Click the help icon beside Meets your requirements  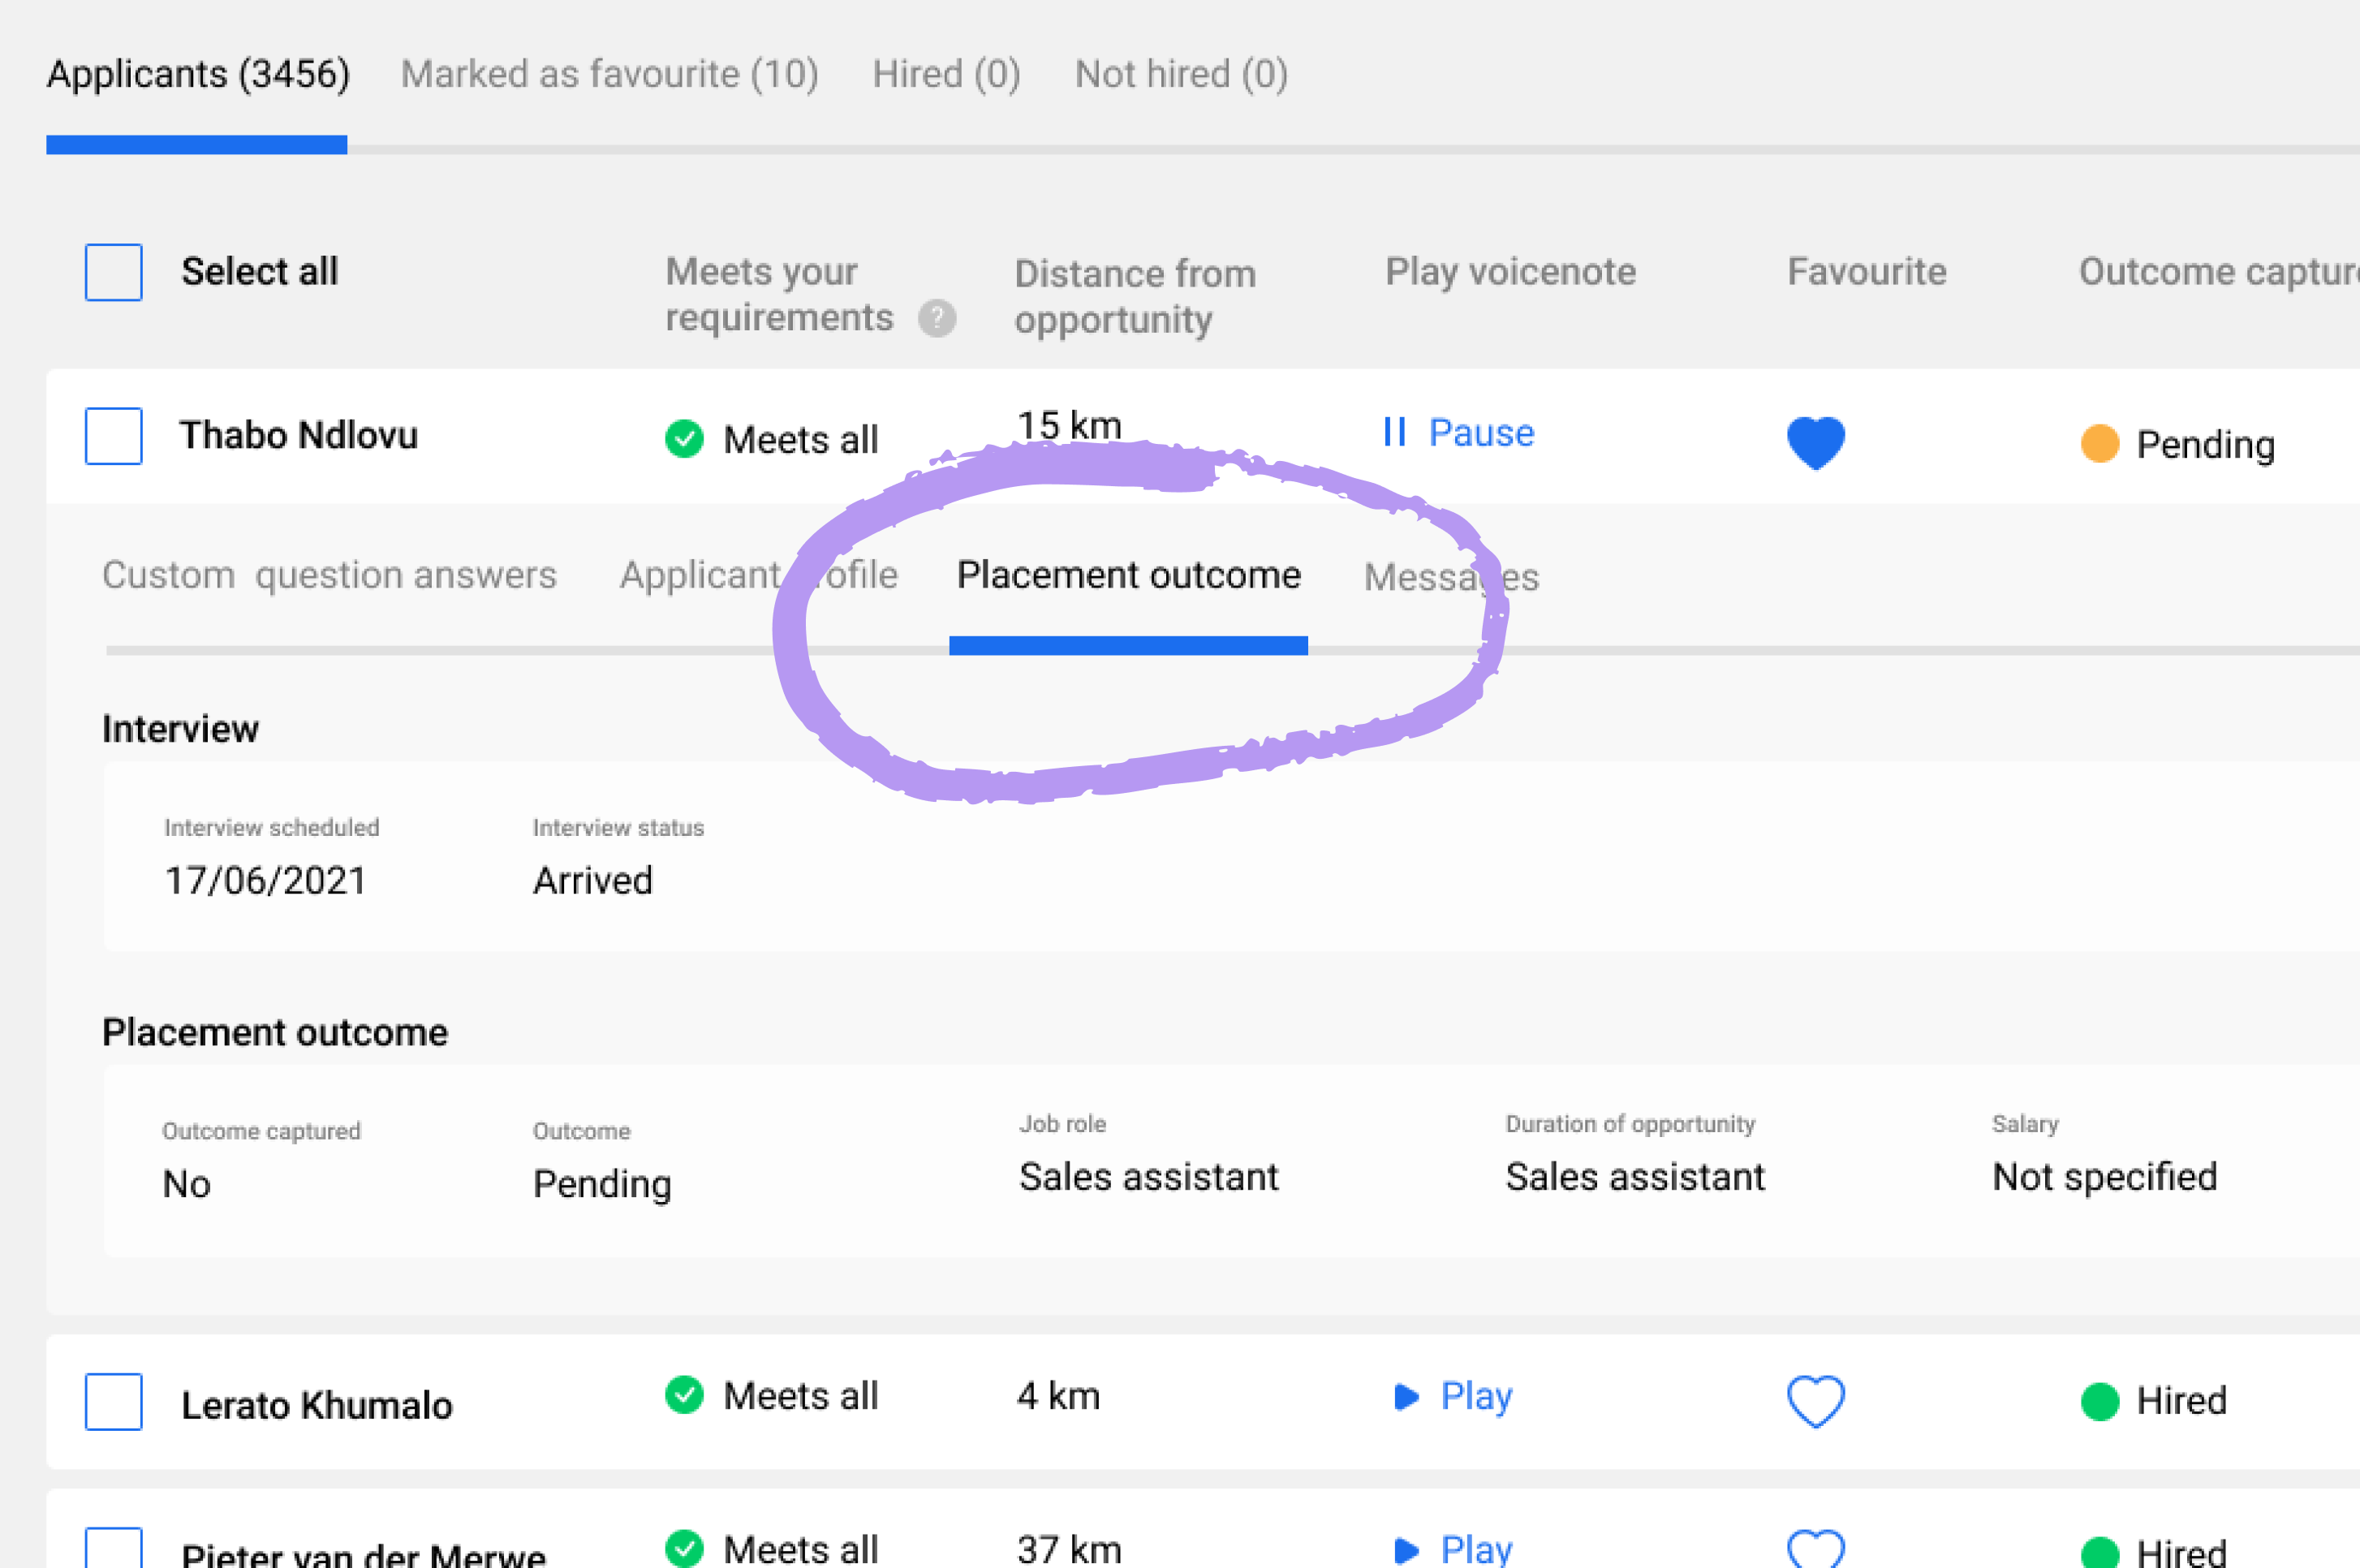pyautogui.click(x=937, y=319)
